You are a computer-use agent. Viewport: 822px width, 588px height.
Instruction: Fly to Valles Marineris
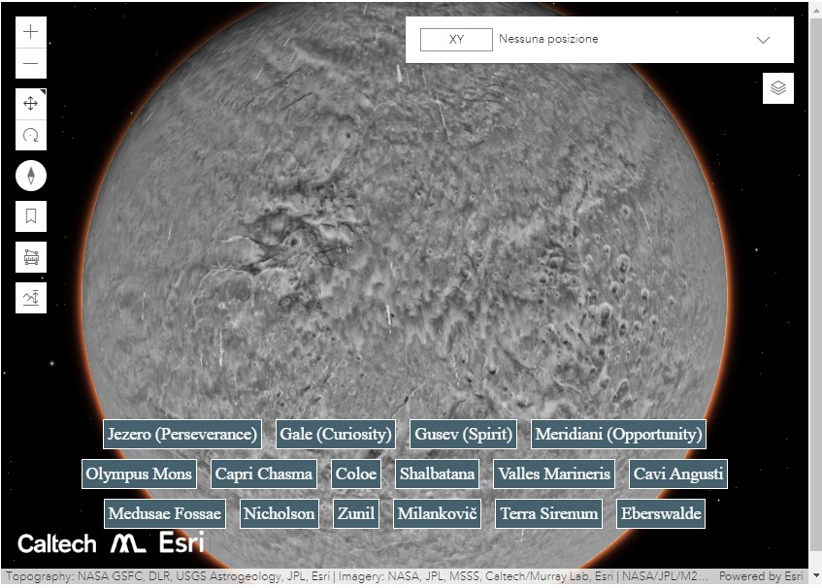click(553, 474)
